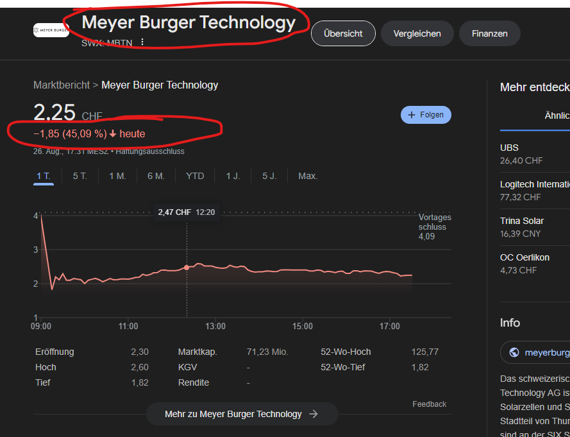The image size is (570, 437).
Task: Open the Haftungsausschluss link
Action: (x=150, y=151)
